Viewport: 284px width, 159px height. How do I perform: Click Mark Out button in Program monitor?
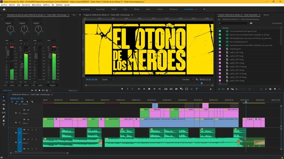(x=132, y=89)
